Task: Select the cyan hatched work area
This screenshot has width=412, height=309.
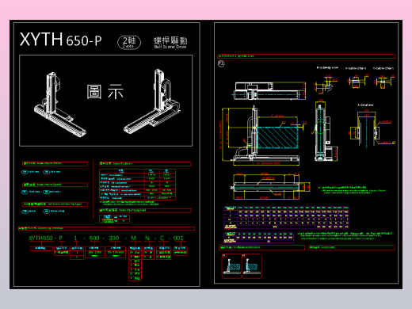Action: (x=278, y=138)
